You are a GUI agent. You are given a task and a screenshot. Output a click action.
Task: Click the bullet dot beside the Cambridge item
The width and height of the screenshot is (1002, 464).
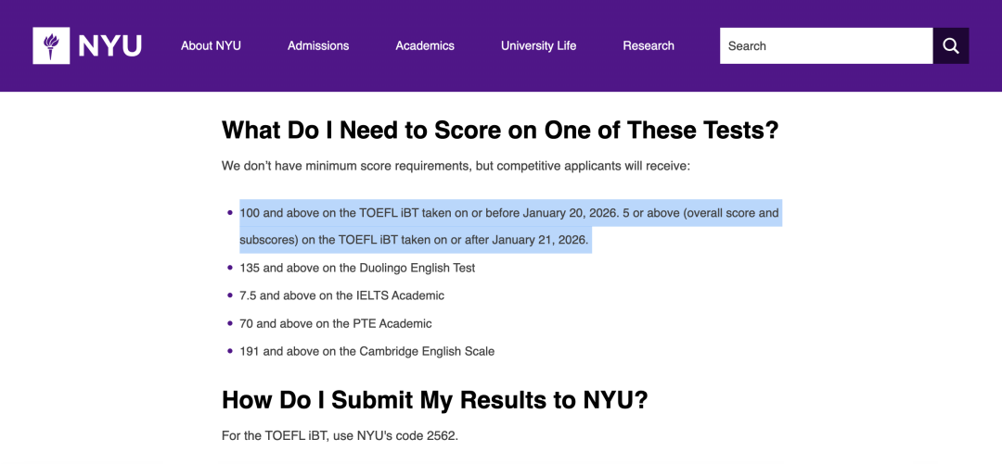click(x=230, y=351)
